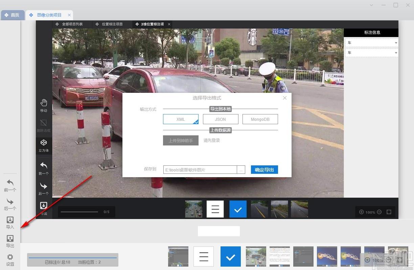Go to 后一个 in outer sidebar
The height and width of the screenshot is (270, 414).
10,204
